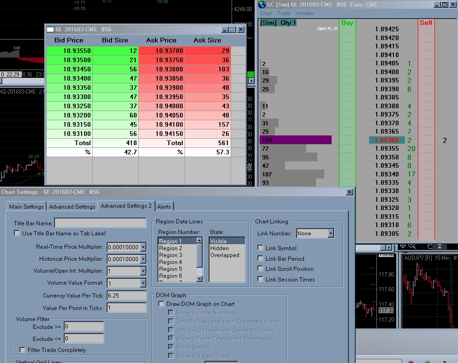
Task: Close the Chart Settings dialog
Action: [350, 192]
